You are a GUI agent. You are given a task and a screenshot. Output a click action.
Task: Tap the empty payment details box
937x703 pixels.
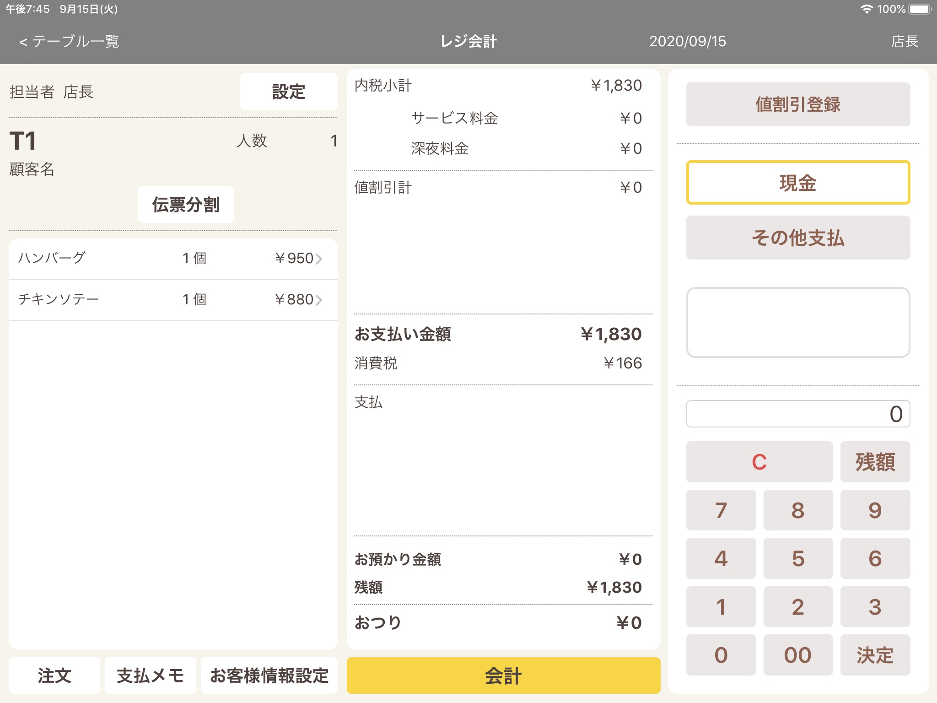point(798,322)
